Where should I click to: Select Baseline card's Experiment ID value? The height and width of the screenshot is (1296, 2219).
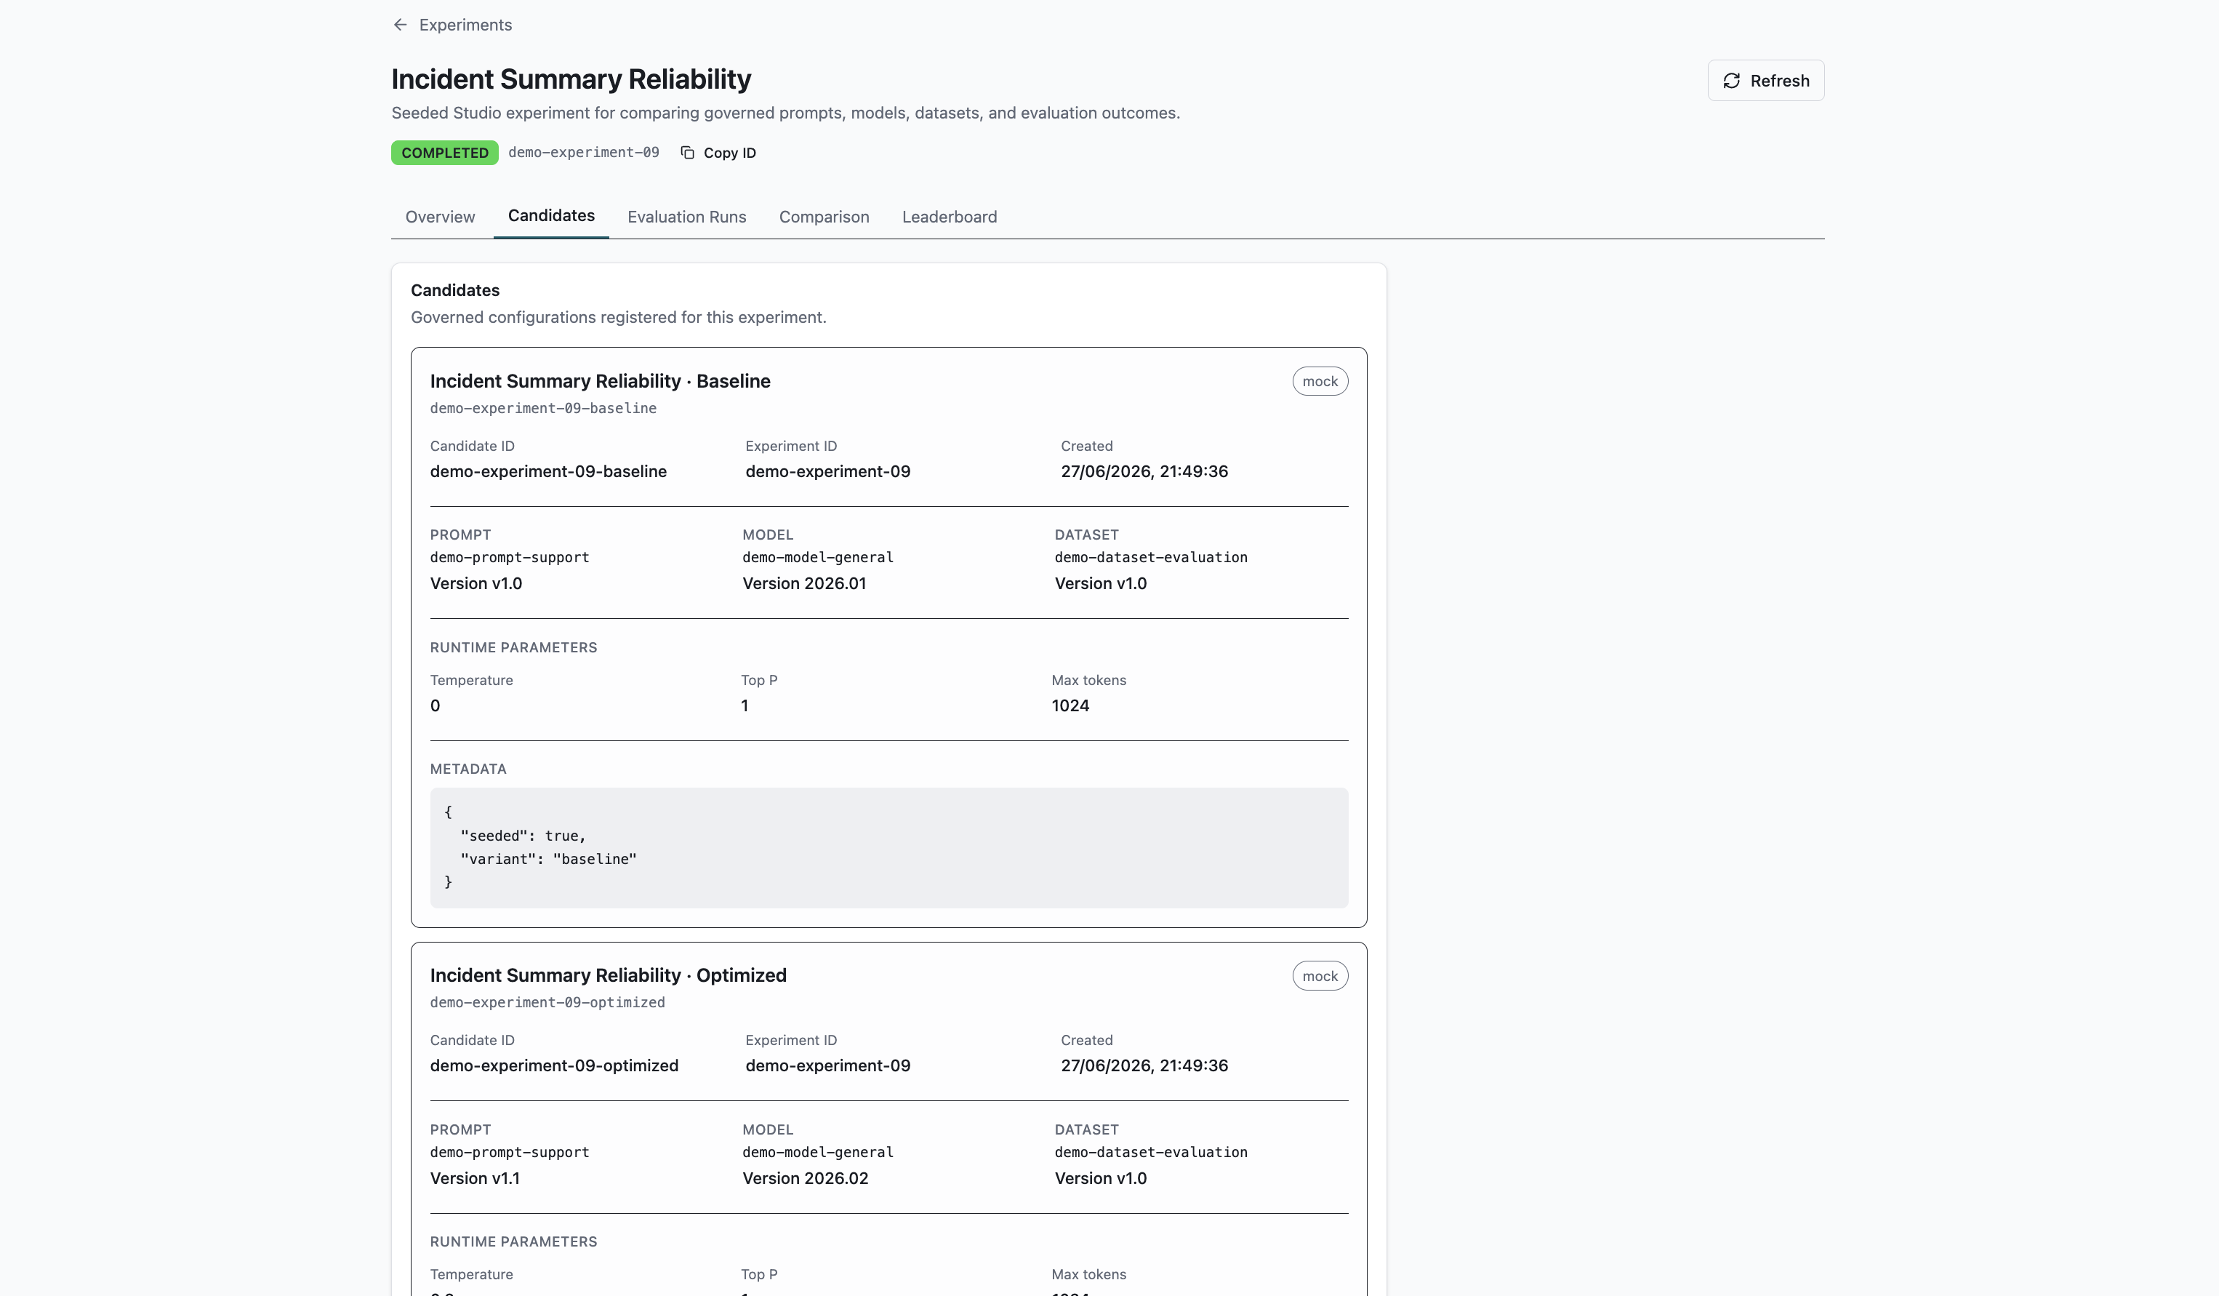click(827, 471)
